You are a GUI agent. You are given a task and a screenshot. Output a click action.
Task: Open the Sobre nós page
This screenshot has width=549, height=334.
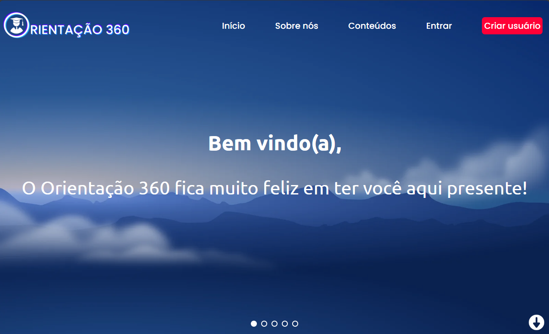(x=297, y=26)
